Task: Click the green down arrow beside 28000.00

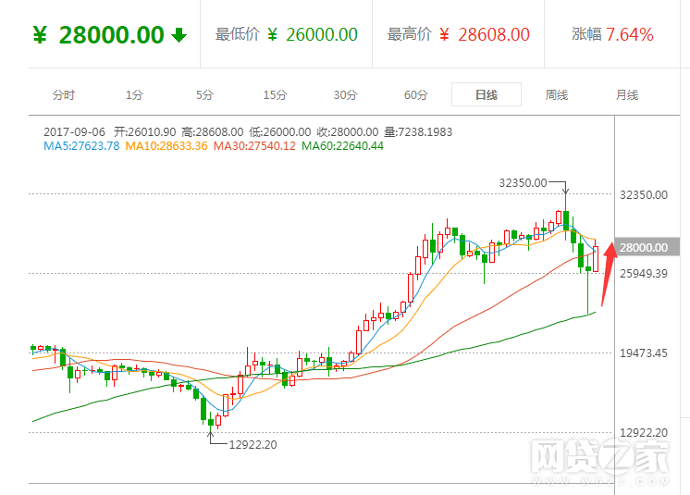Action: coord(179,35)
